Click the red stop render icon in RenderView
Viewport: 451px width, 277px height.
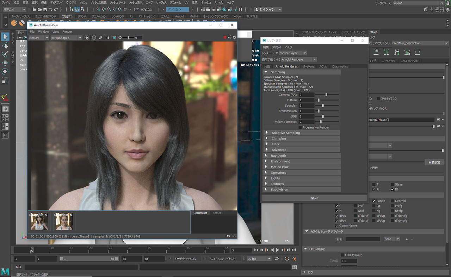[225, 37]
